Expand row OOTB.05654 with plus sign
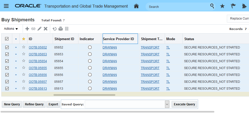This screenshot has height=113, width=249. 16,61
